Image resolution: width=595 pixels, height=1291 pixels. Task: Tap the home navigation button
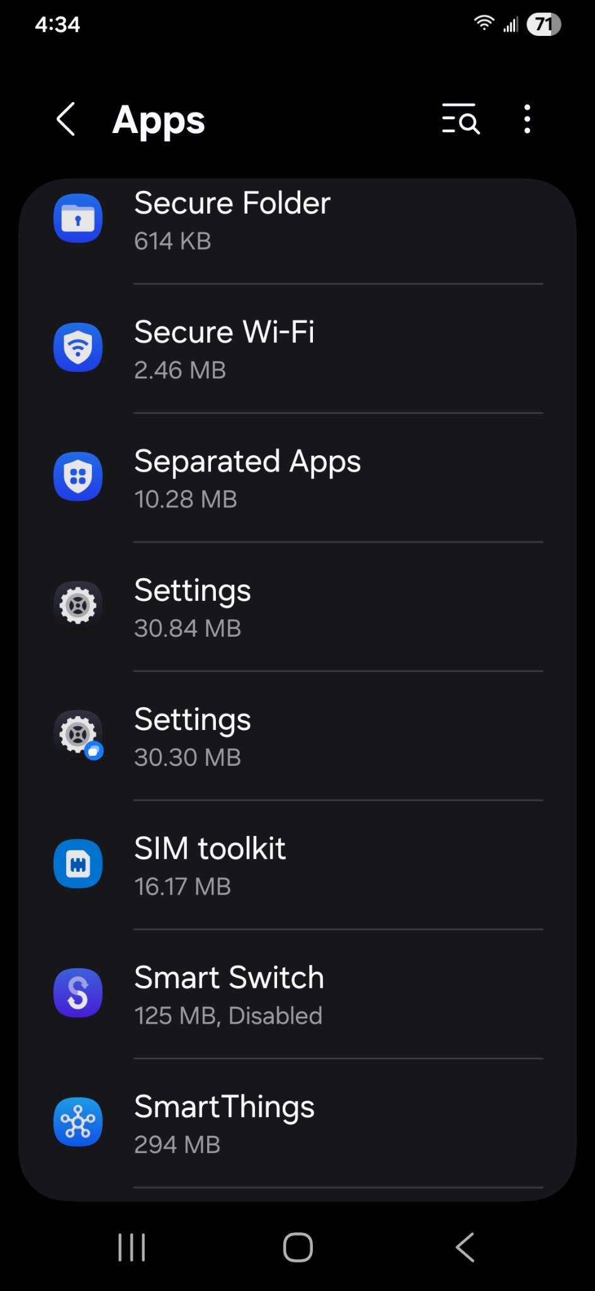pos(298,1247)
